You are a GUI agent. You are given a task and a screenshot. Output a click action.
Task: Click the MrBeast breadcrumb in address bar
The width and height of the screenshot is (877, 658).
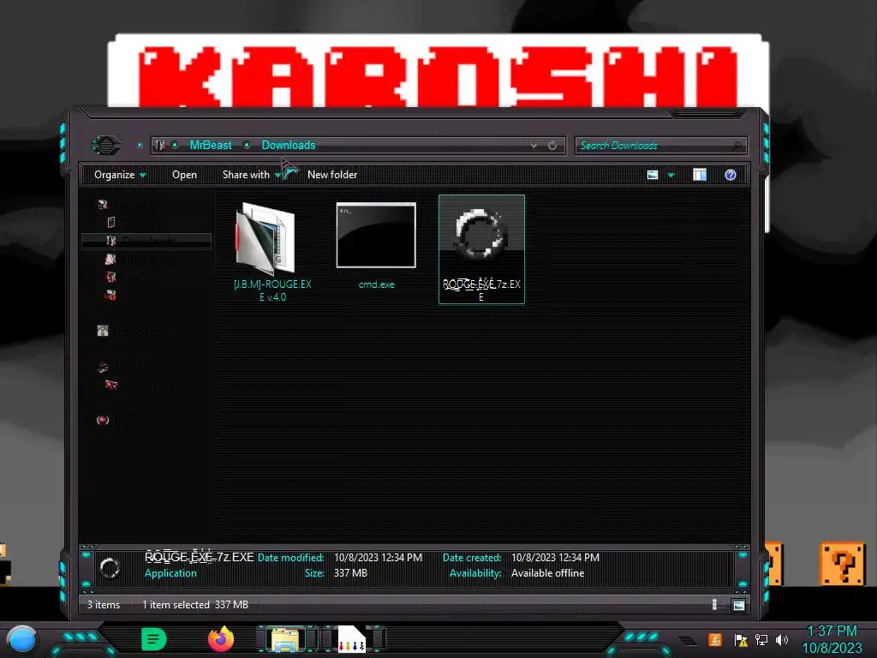pos(211,146)
